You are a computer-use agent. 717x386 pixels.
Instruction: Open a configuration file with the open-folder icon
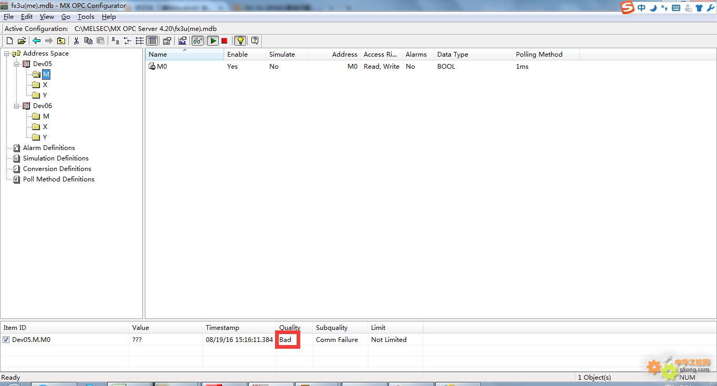point(22,41)
